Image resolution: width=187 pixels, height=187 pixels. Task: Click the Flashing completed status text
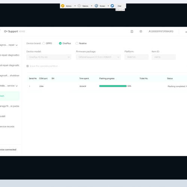[x=177, y=86]
